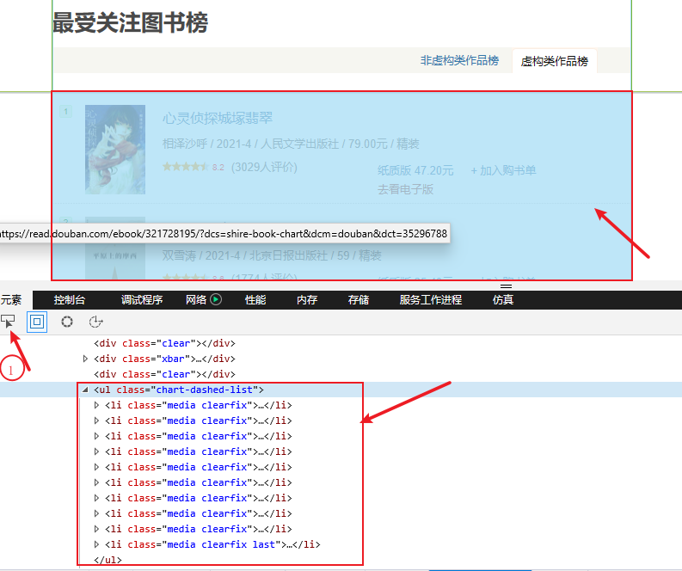
Task: Click the green play icon beside 网络
Action: click(x=216, y=299)
